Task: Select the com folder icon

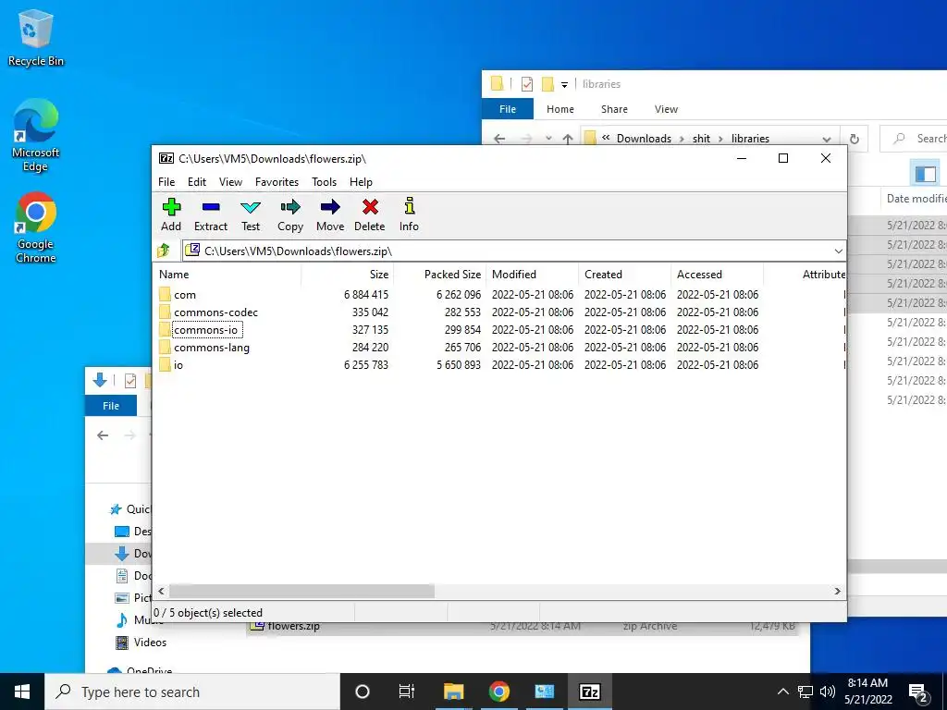Action: 165,295
